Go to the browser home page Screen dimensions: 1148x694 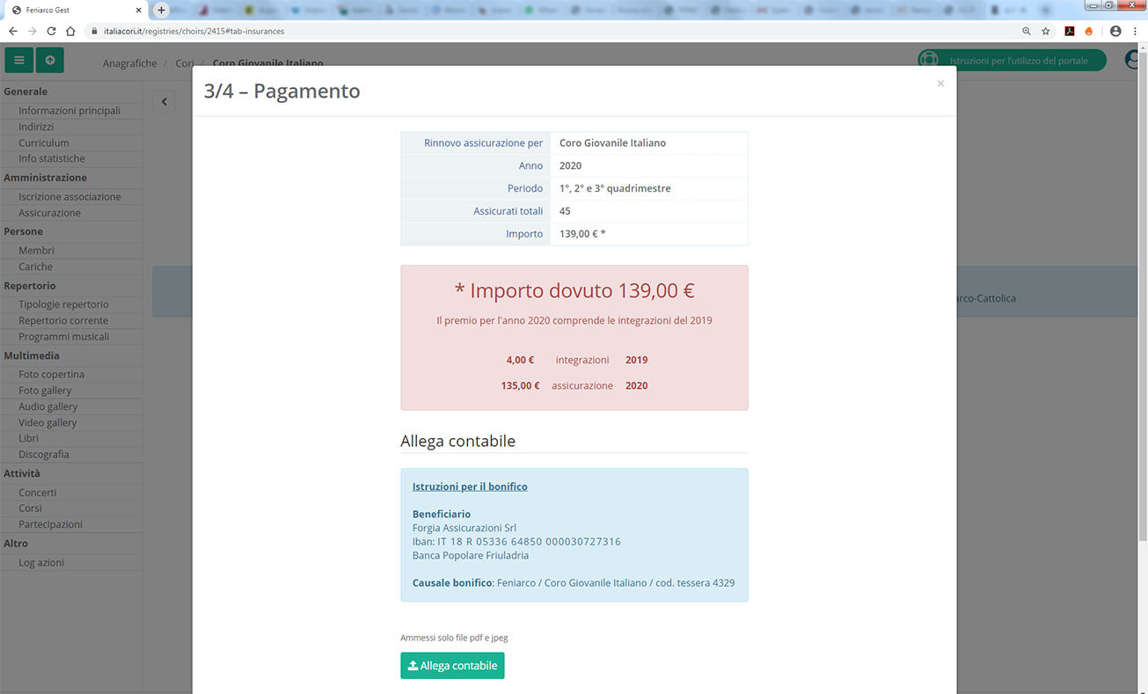(71, 31)
